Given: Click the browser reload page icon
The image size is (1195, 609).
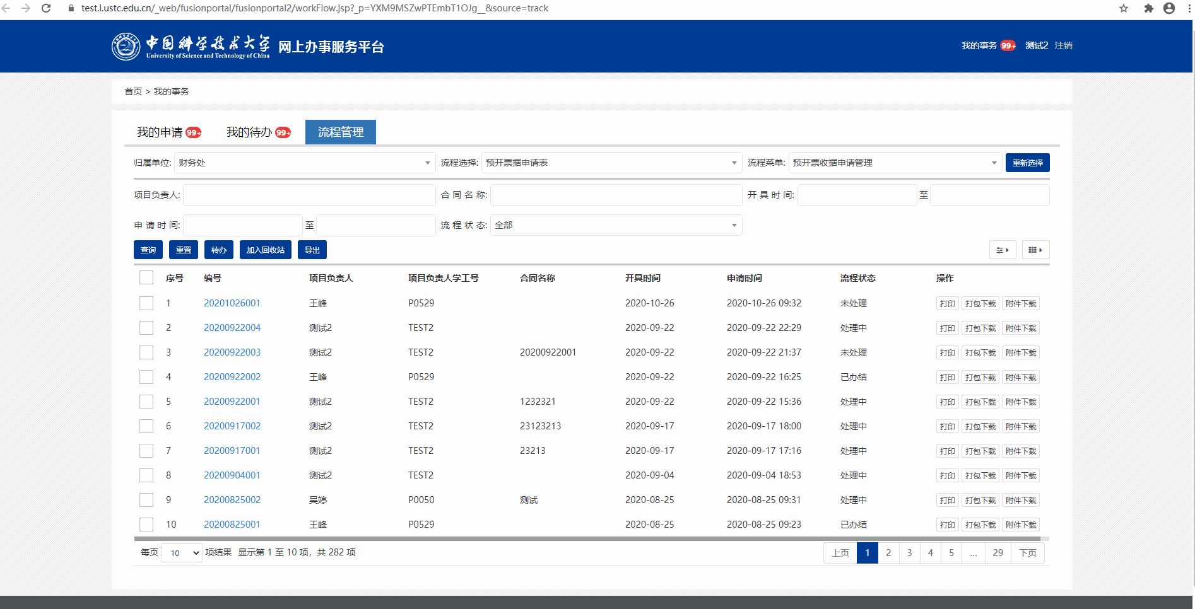Looking at the screenshot, I should 46,8.
